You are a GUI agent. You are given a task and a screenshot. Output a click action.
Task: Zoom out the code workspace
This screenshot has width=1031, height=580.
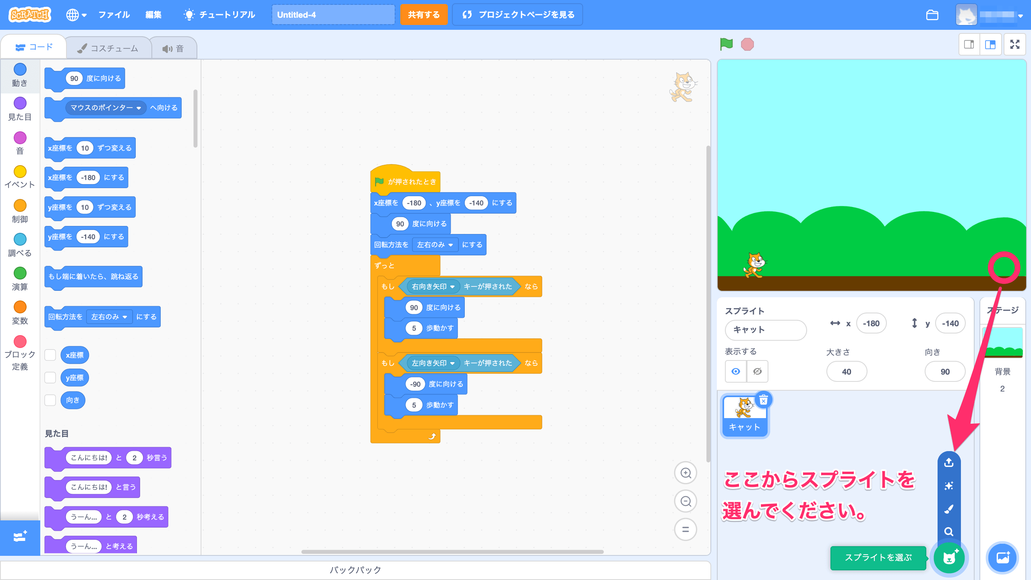(685, 501)
